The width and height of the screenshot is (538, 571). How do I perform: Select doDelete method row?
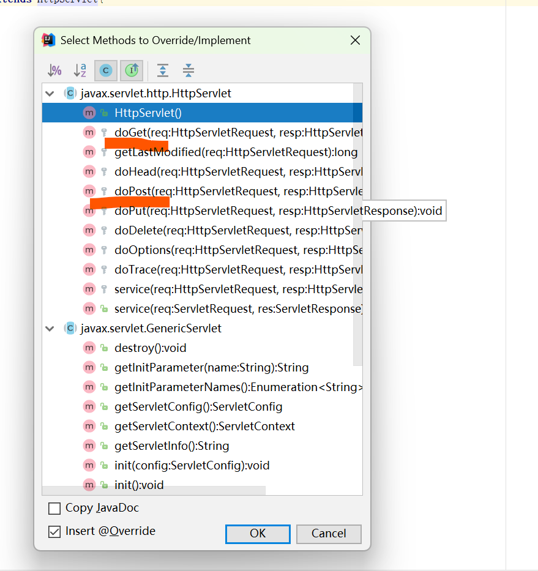(202, 231)
